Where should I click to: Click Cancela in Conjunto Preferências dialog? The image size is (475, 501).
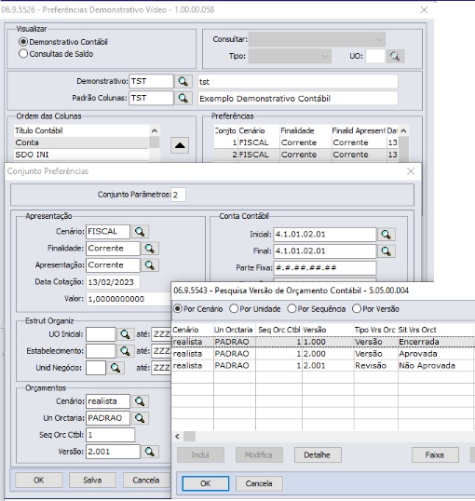[146, 481]
